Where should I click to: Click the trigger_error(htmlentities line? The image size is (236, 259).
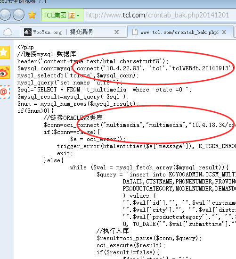pyautogui.click(x=146, y=146)
